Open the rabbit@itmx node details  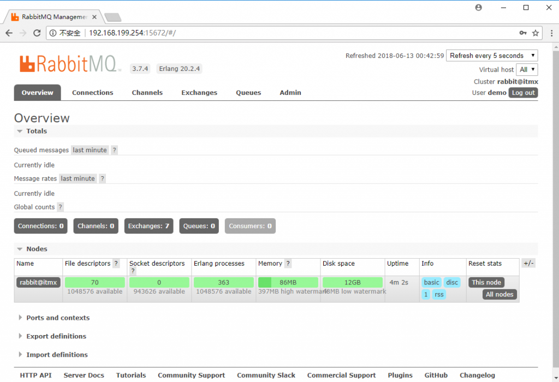(x=38, y=282)
